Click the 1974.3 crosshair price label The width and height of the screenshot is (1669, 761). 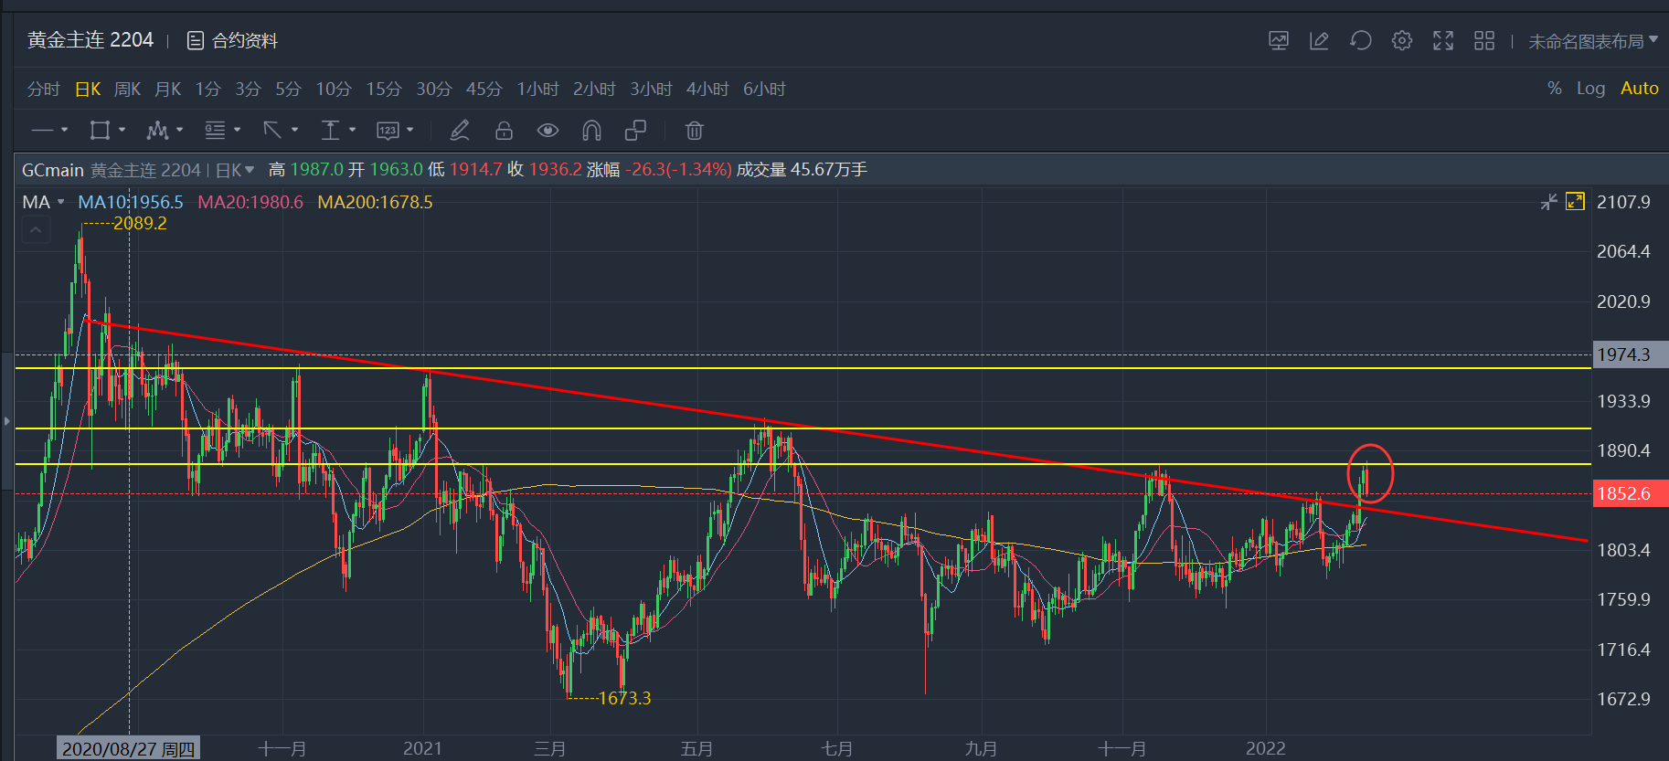coord(1630,354)
